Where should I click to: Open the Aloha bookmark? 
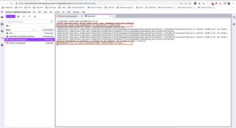point(19,7)
